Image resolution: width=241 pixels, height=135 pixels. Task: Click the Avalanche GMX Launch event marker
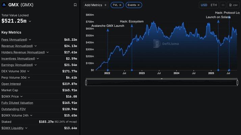coord(108,30)
